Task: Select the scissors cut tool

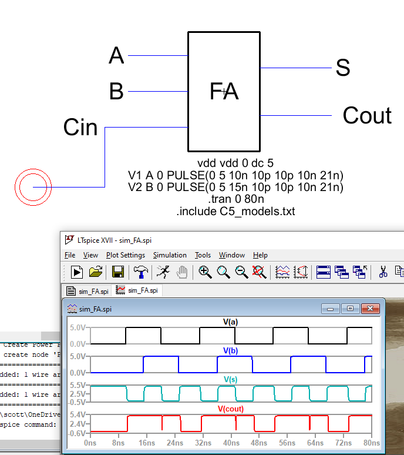Action: tap(383, 272)
